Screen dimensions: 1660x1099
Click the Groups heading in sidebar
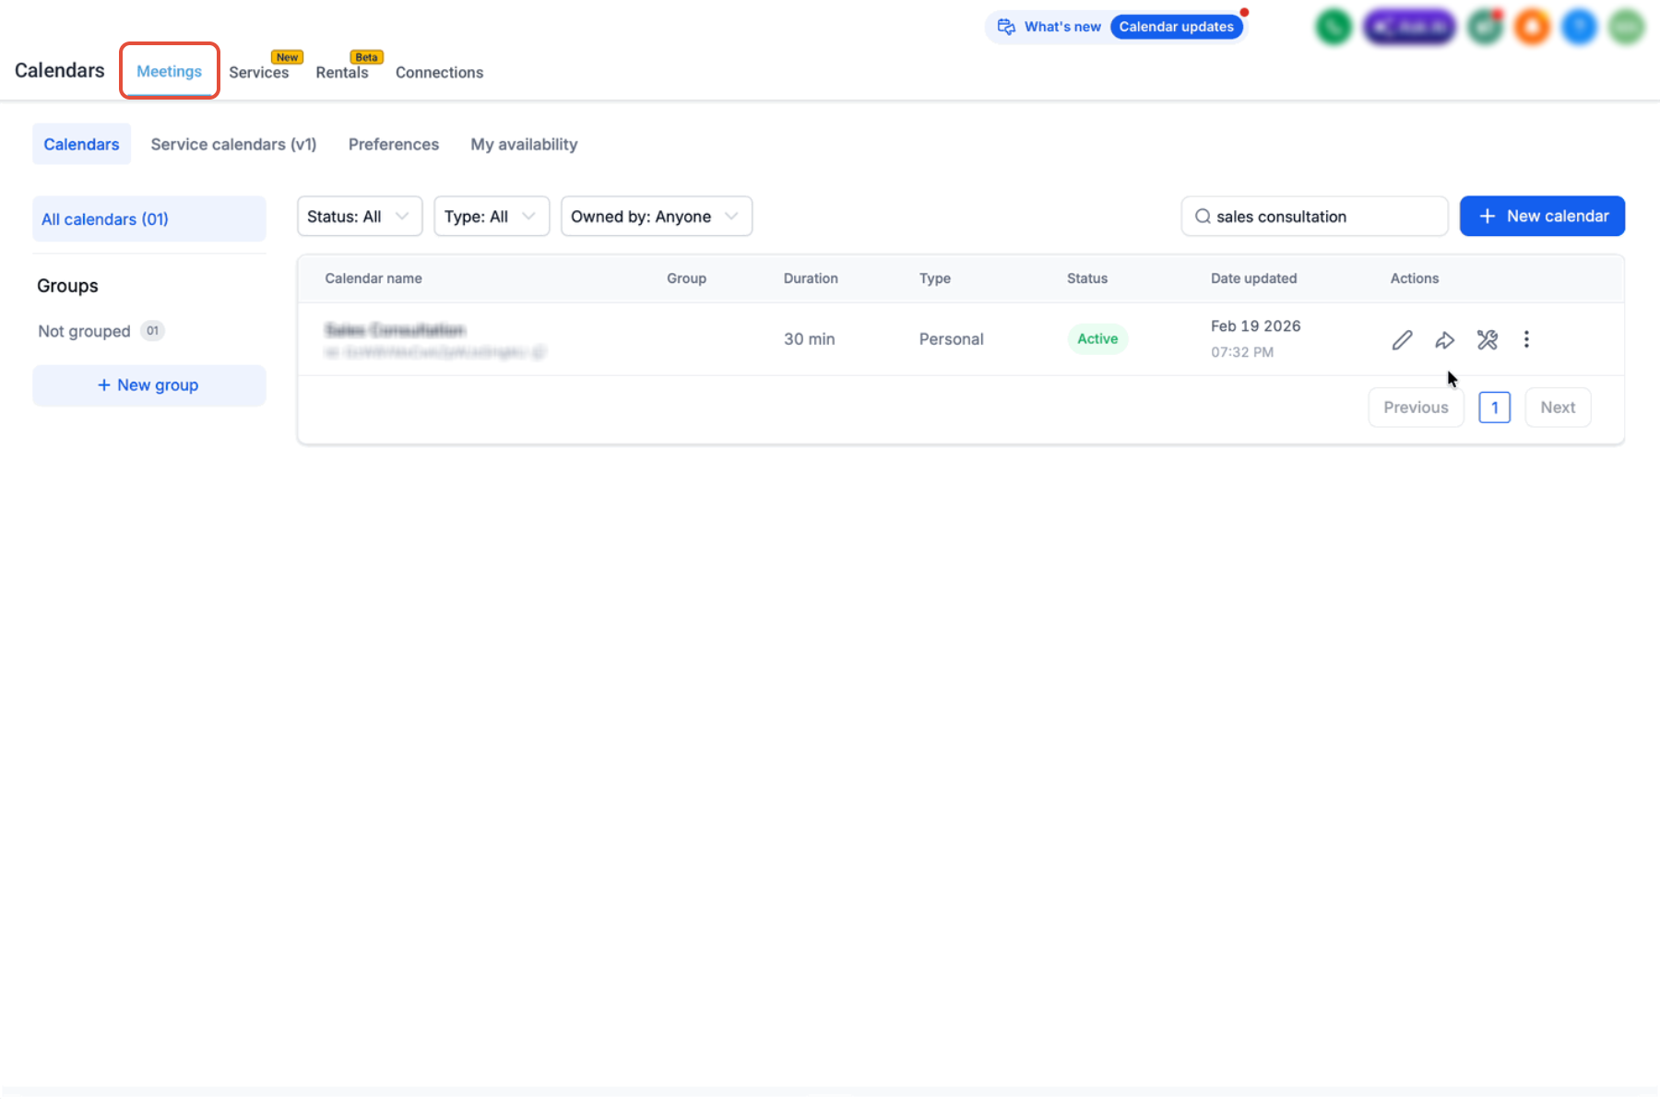point(67,286)
